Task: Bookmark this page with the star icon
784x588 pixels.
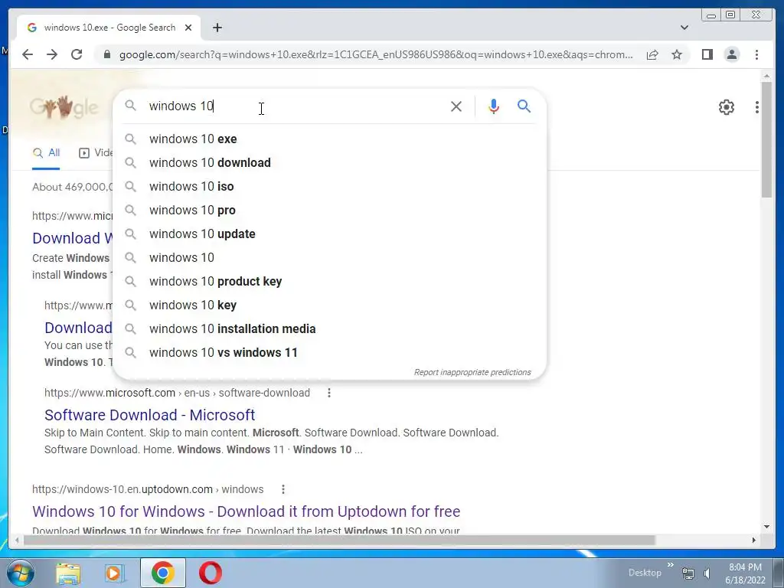Action: pyautogui.click(x=677, y=54)
